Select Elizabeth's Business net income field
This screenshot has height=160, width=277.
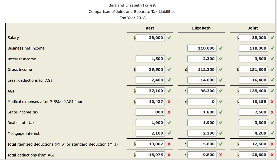point(202,48)
